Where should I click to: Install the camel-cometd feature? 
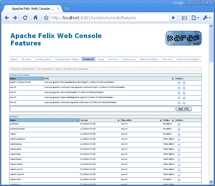tap(179, 175)
